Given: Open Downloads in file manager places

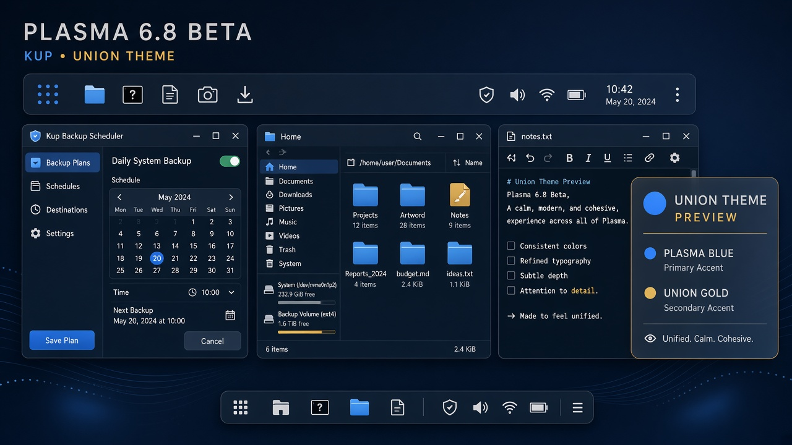Looking at the screenshot, I should (299, 195).
